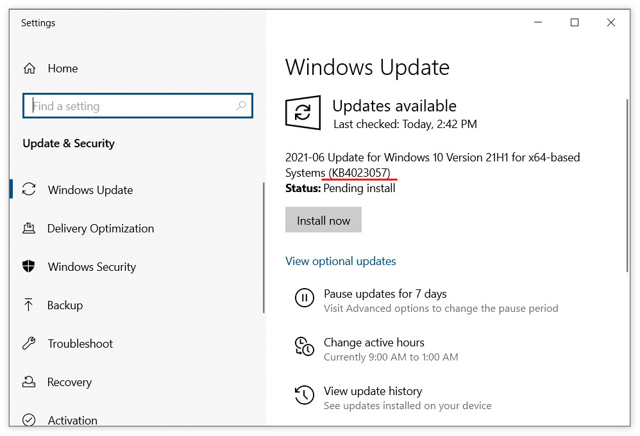Click the Backup upload arrow icon
The image size is (640, 436).
click(x=29, y=305)
